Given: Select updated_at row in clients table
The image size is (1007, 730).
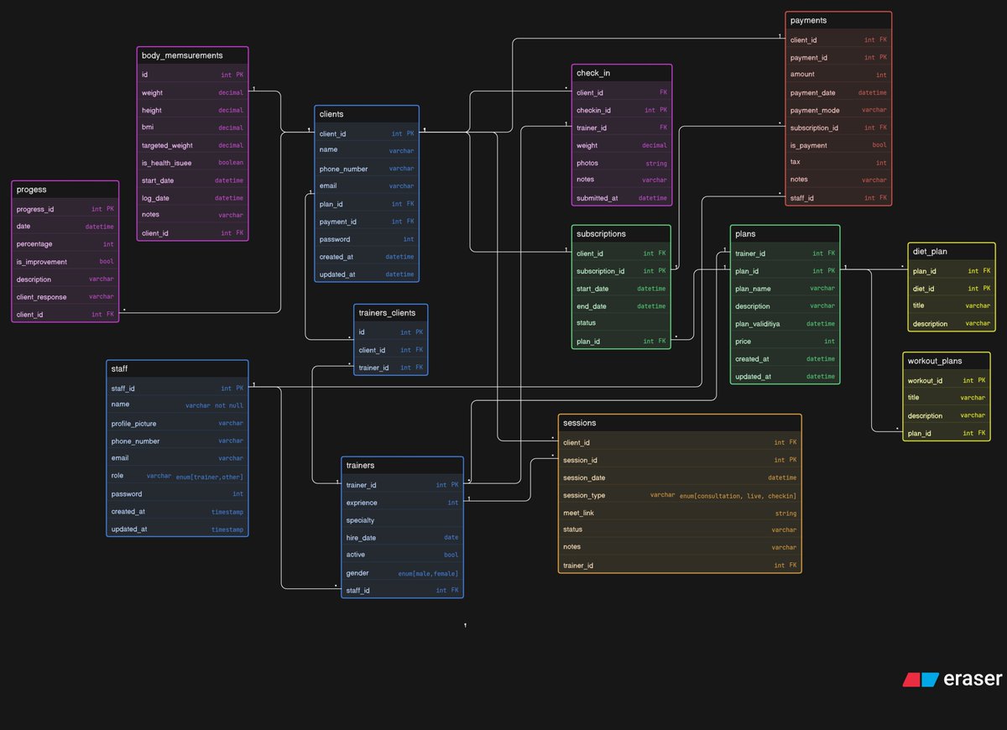Looking at the screenshot, I should [x=367, y=274].
